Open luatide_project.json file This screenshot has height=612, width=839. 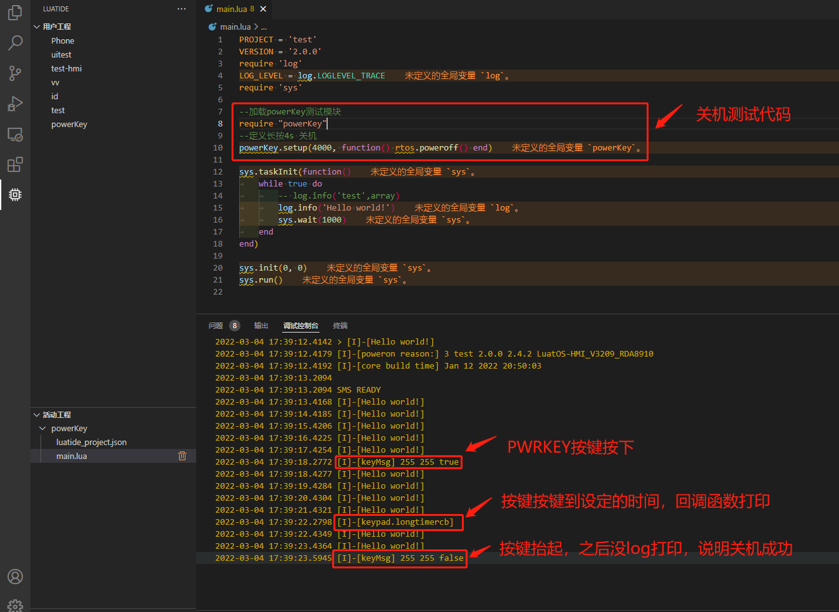91,442
